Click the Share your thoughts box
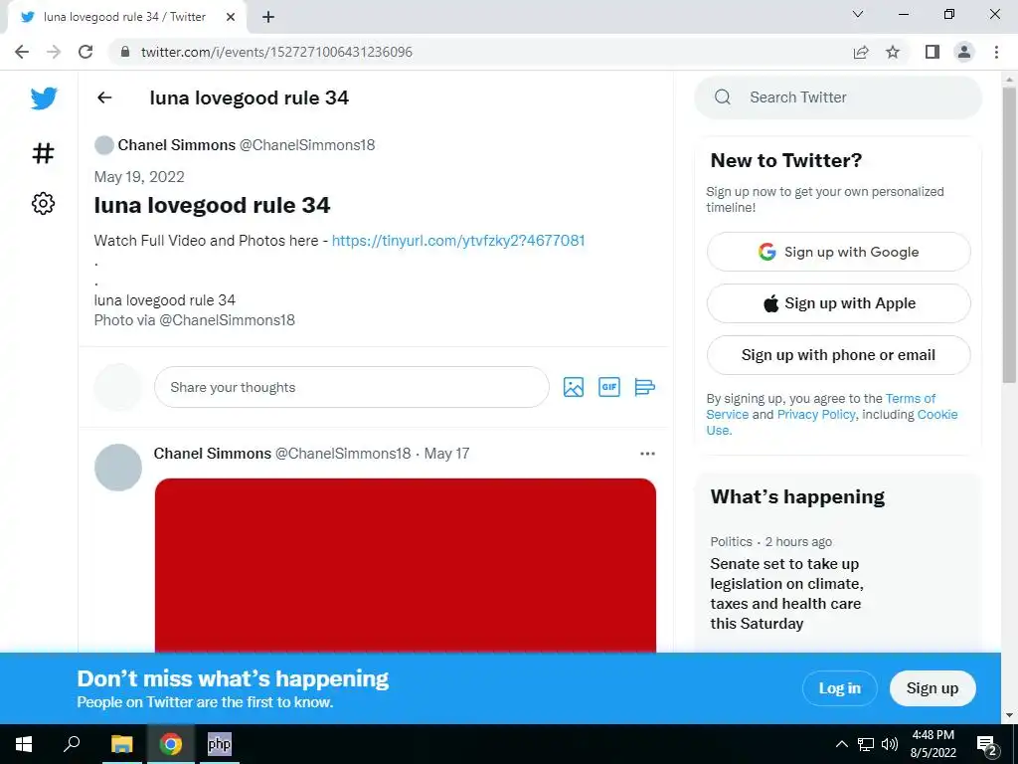1018x764 pixels. point(351,387)
